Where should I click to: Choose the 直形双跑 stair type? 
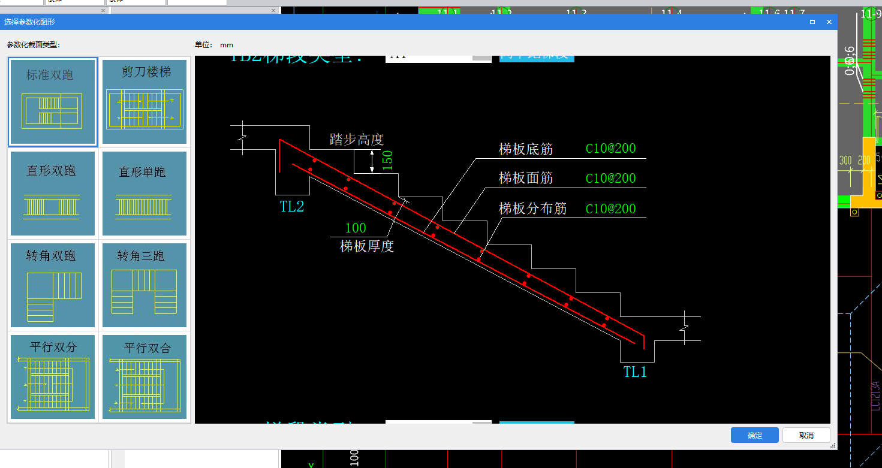click(53, 193)
